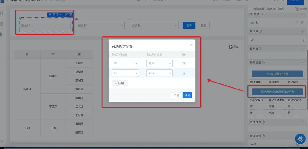Add a 显示值 with plus icon
This screenshot has height=149, width=308.
tap(302, 49)
